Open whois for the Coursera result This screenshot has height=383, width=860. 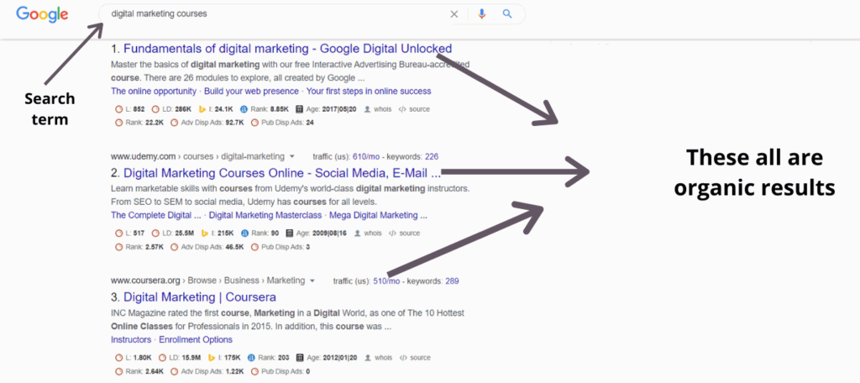378,358
